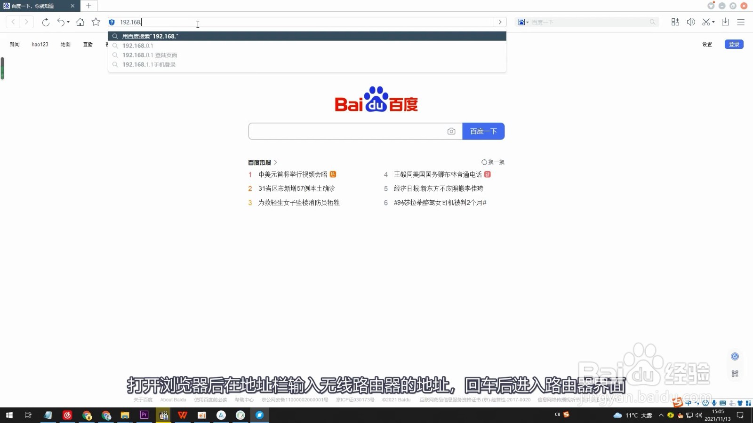Click the QR code icon on right edge
Viewport: 753px width, 423px height.
[x=735, y=374]
